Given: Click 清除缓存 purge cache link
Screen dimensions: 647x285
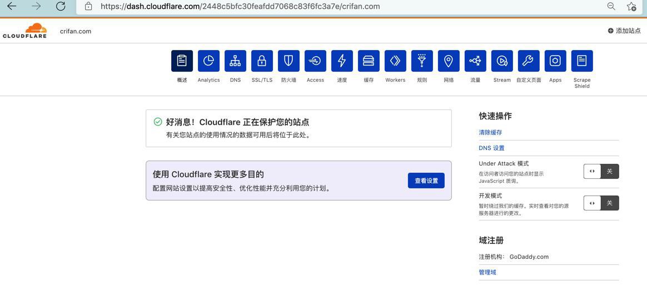Looking at the screenshot, I should click(x=490, y=132).
